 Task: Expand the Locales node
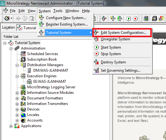[17, 115]
